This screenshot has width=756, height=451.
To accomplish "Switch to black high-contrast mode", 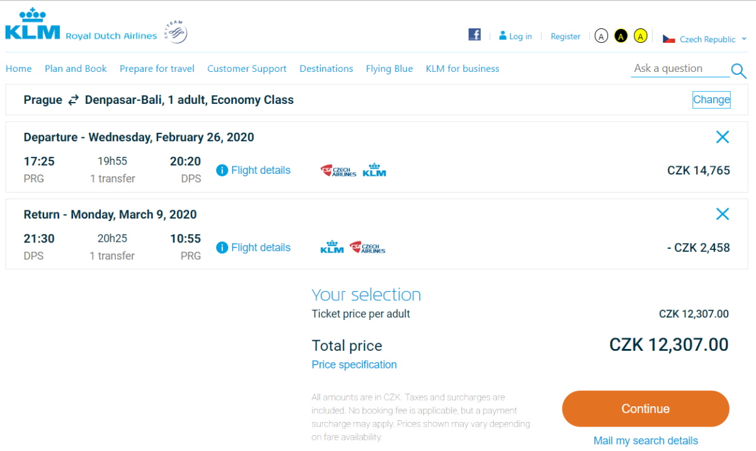I will [621, 37].
